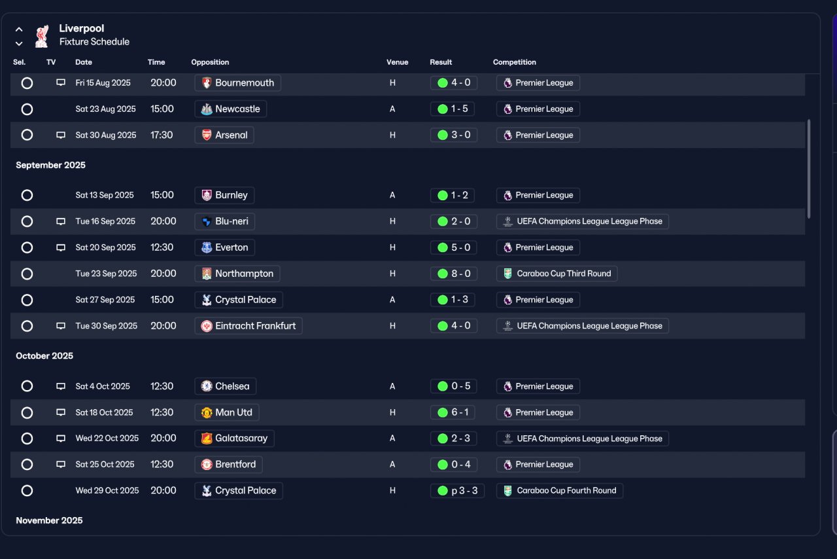
Task: Select the Brentford fixture radio button
Action: pyautogui.click(x=27, y=465)
